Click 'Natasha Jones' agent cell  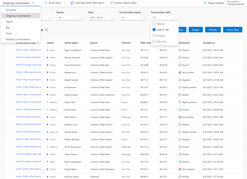tap(71, 125)
